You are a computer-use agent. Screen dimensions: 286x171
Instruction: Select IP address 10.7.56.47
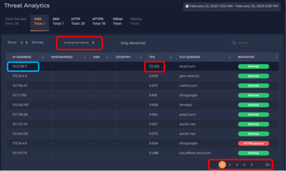click(x=20, y=85)
